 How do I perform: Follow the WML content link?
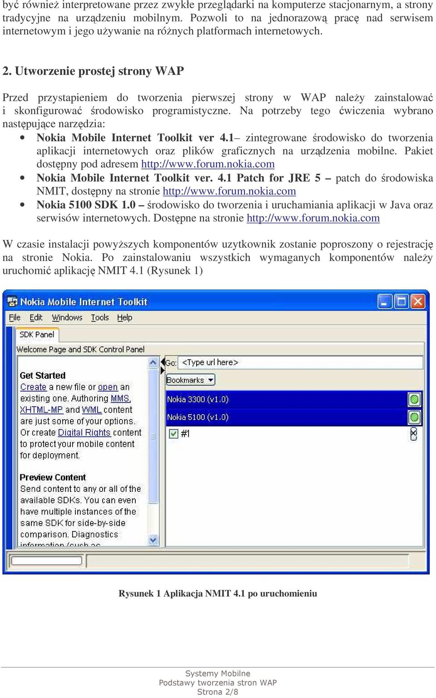click(92, 410)
